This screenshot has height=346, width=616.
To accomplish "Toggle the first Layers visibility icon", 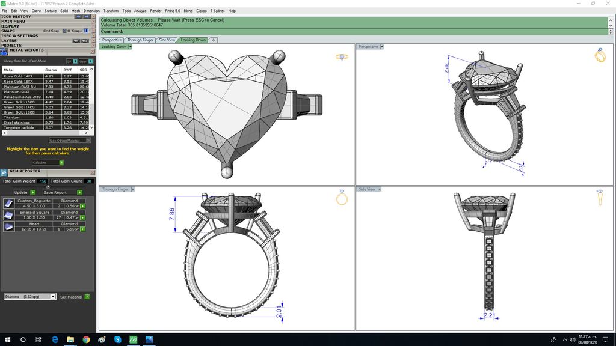I will coord(76,41).
